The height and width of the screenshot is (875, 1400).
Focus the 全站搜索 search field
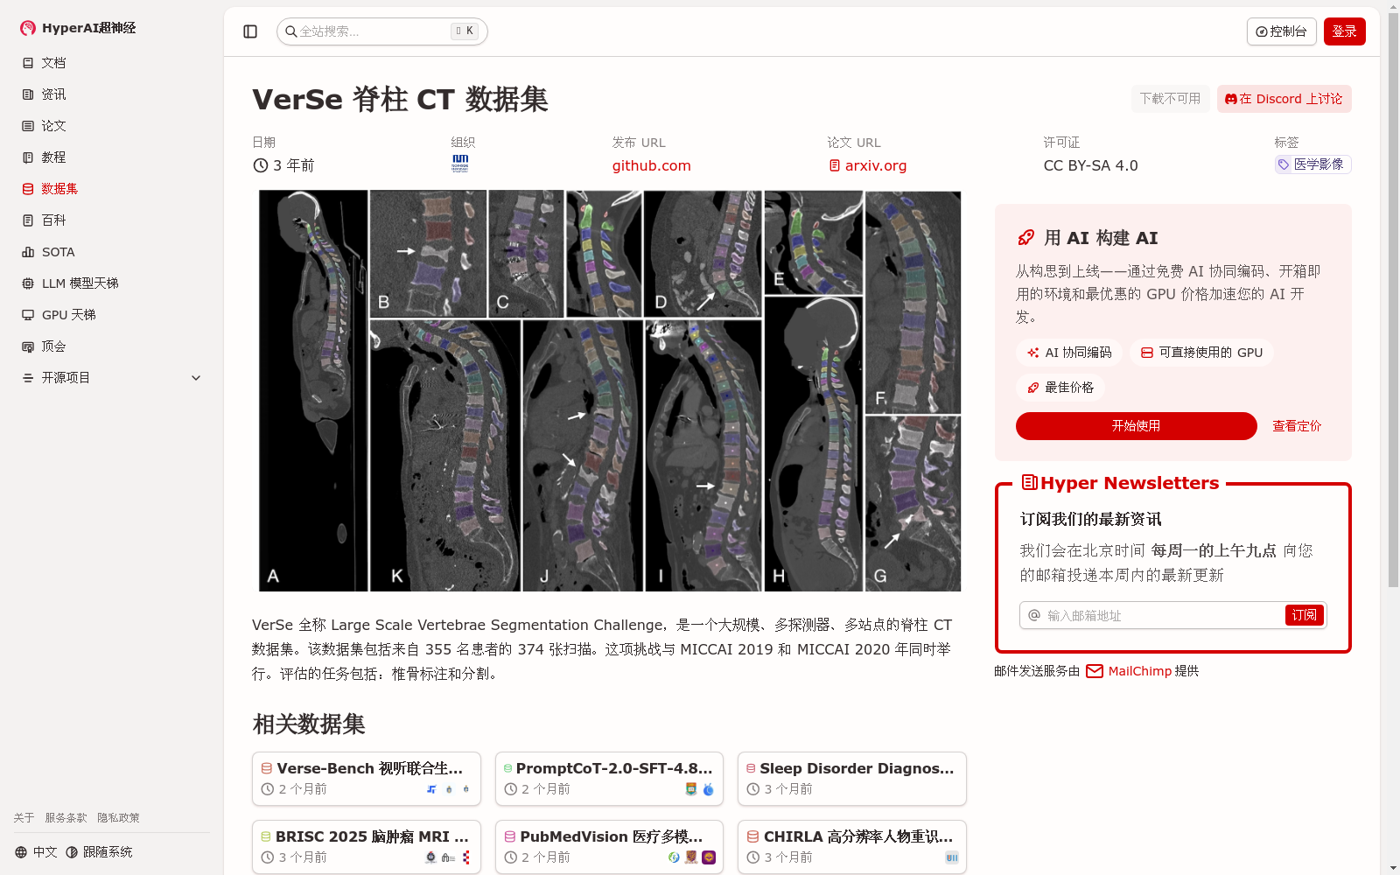click(x=382, y=31)
